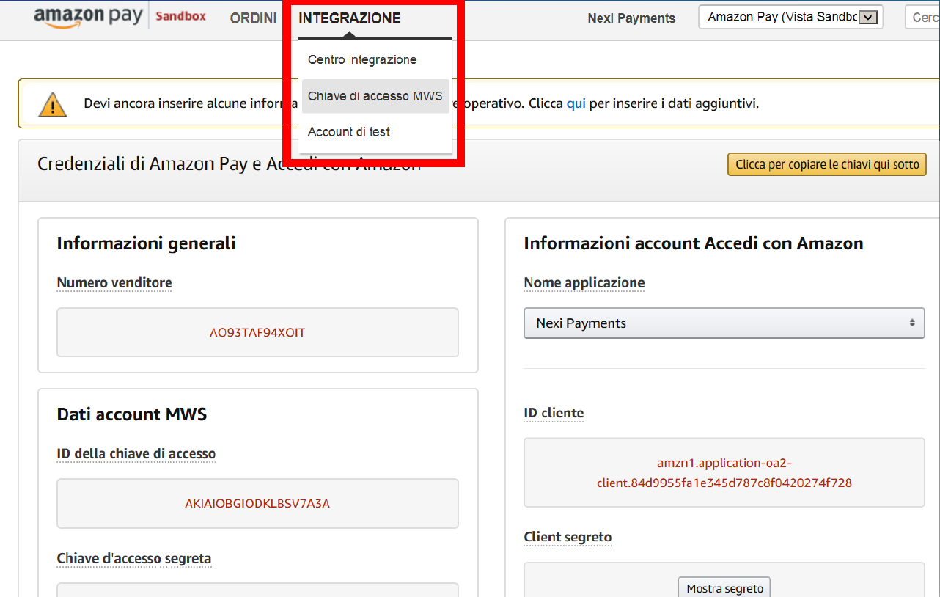Click 'Clicca per copiare le chiavi qui sotto'
The image size is (940, 597).
pyautogui.click(x=827, y=164)
